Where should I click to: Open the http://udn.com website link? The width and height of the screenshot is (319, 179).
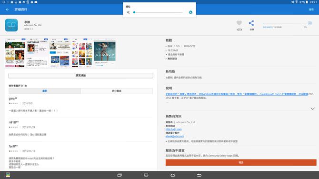point(173,129)
